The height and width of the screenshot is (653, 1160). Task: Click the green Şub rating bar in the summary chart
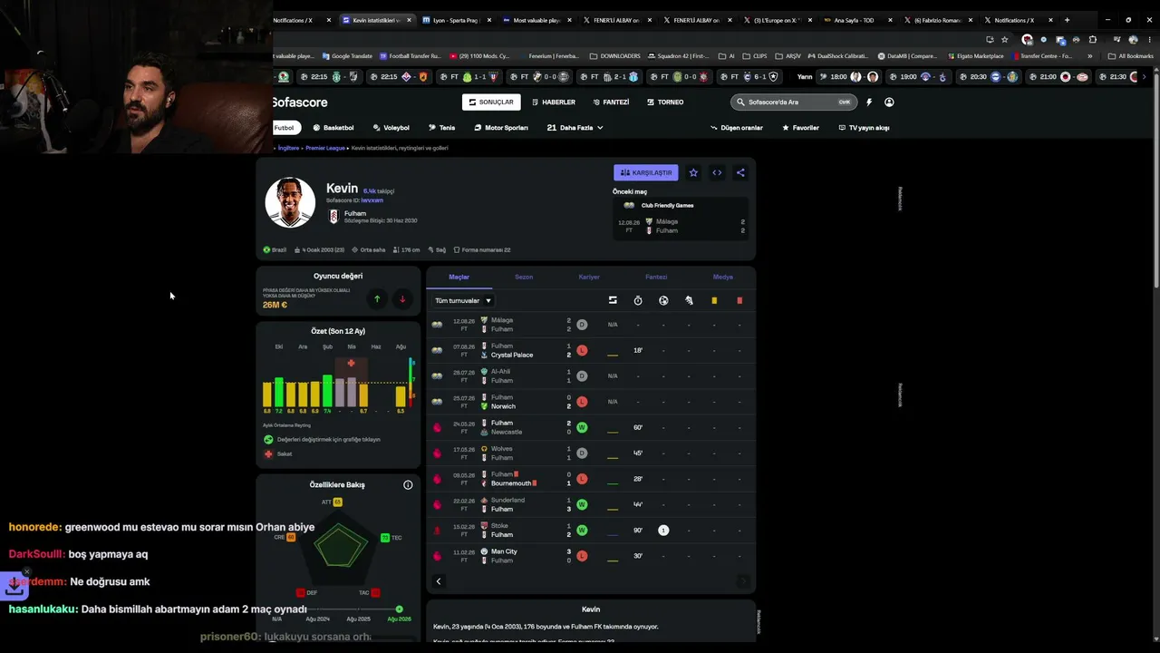click(327, 390)
